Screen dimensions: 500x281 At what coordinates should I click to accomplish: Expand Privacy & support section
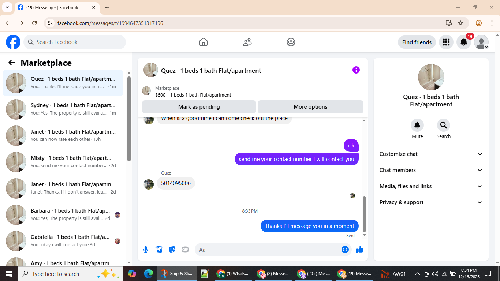click(431, 202)
